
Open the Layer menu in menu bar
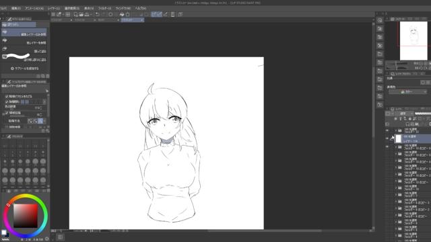click(x=54, y=8)
